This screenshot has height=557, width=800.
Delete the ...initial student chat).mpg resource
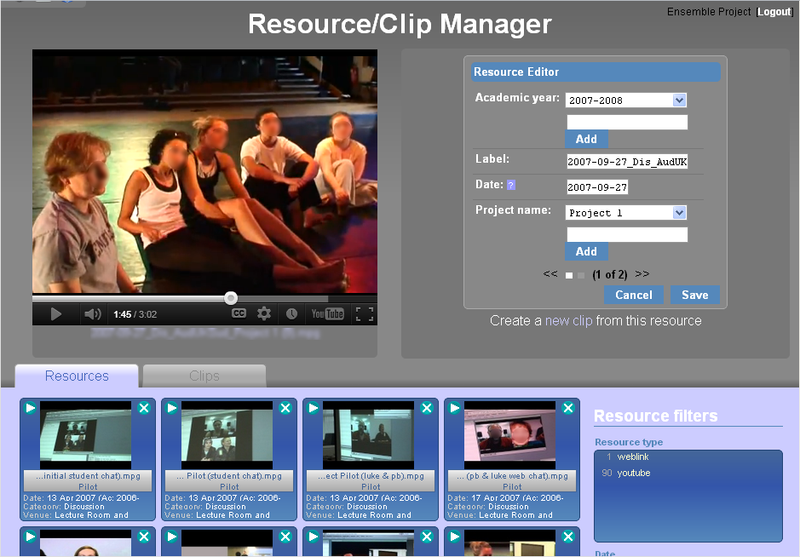pos(144,408)
